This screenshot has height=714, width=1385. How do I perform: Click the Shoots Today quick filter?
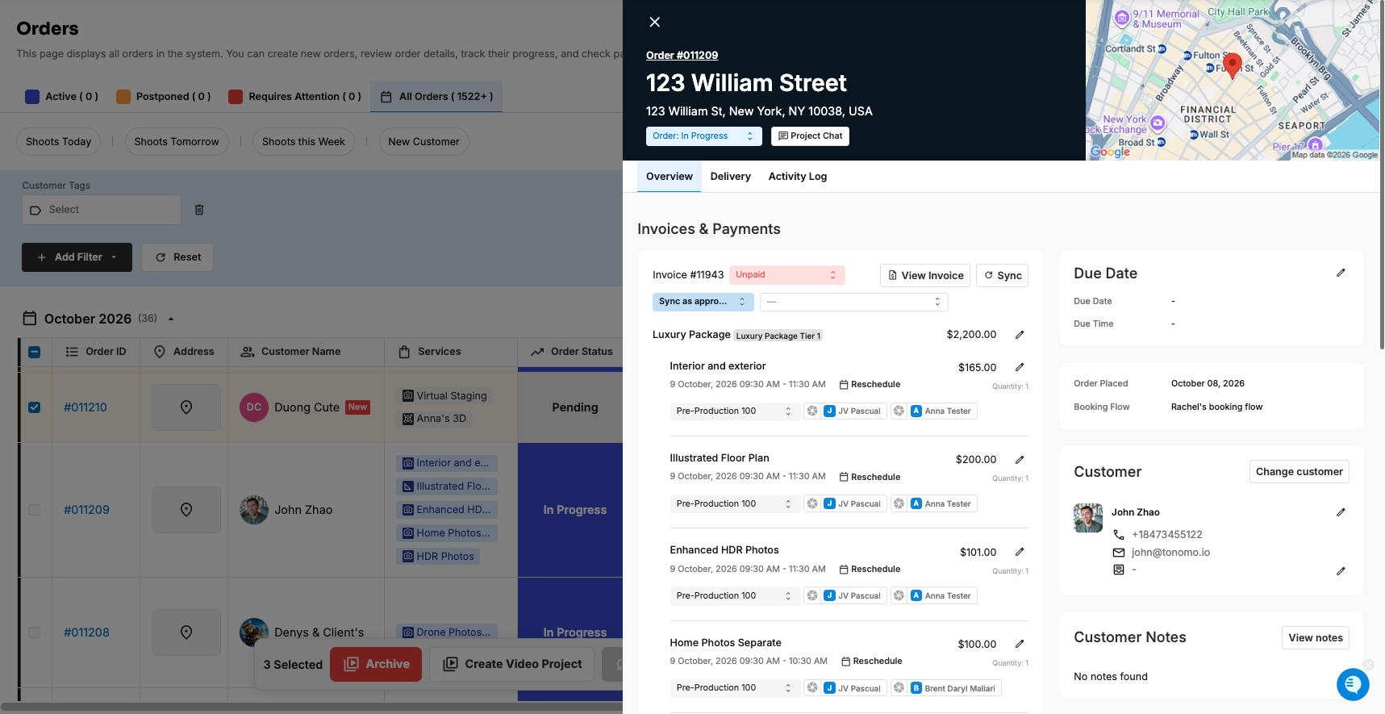[59, 142]
